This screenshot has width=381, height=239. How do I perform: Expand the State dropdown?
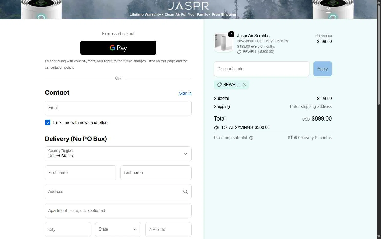118,230
